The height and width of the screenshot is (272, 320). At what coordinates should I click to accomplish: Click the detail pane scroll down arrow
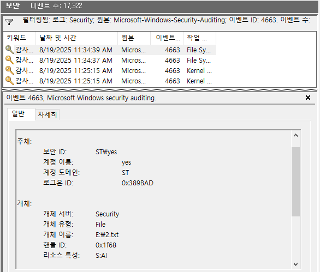pyautogui.click(x=295, y=264)
